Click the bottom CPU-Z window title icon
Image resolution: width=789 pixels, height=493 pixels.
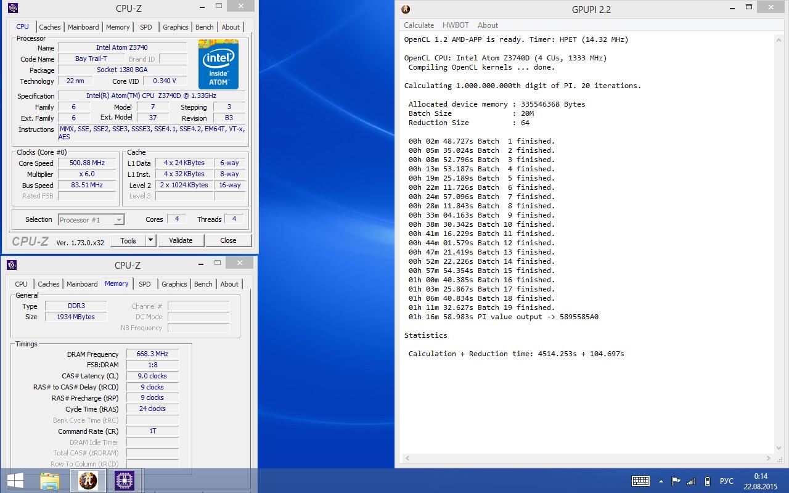[11, 265]
